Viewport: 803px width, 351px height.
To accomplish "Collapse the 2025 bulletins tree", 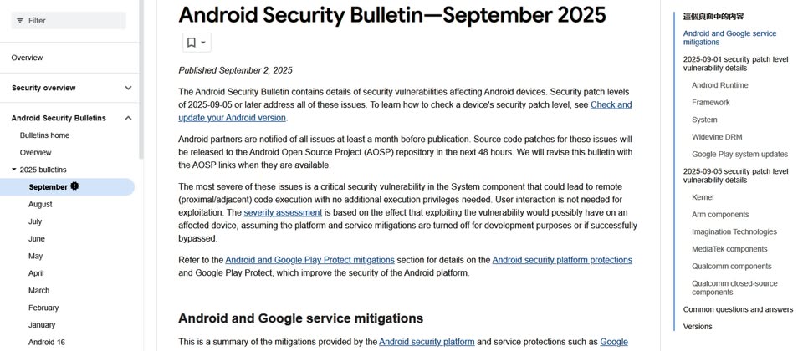I will coord(14,170).
